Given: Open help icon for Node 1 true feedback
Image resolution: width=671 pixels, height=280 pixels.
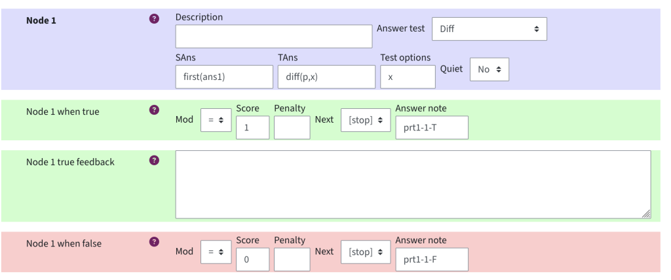Looking at the screenshot, I should click(155, 160).
